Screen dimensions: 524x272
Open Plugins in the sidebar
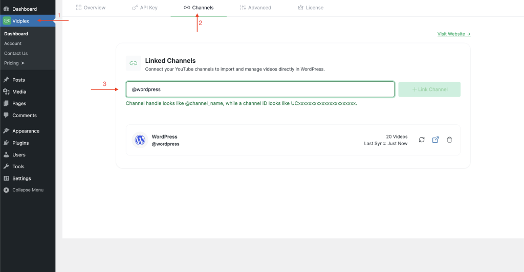[20, 143]
